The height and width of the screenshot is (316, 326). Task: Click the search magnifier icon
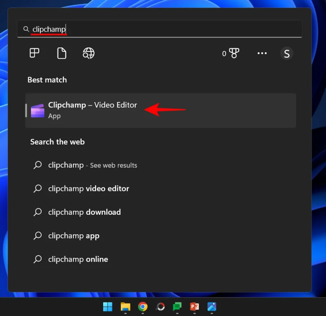(26, 29)
